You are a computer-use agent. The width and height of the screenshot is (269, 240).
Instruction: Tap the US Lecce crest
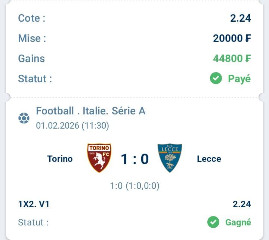point(170,158)
